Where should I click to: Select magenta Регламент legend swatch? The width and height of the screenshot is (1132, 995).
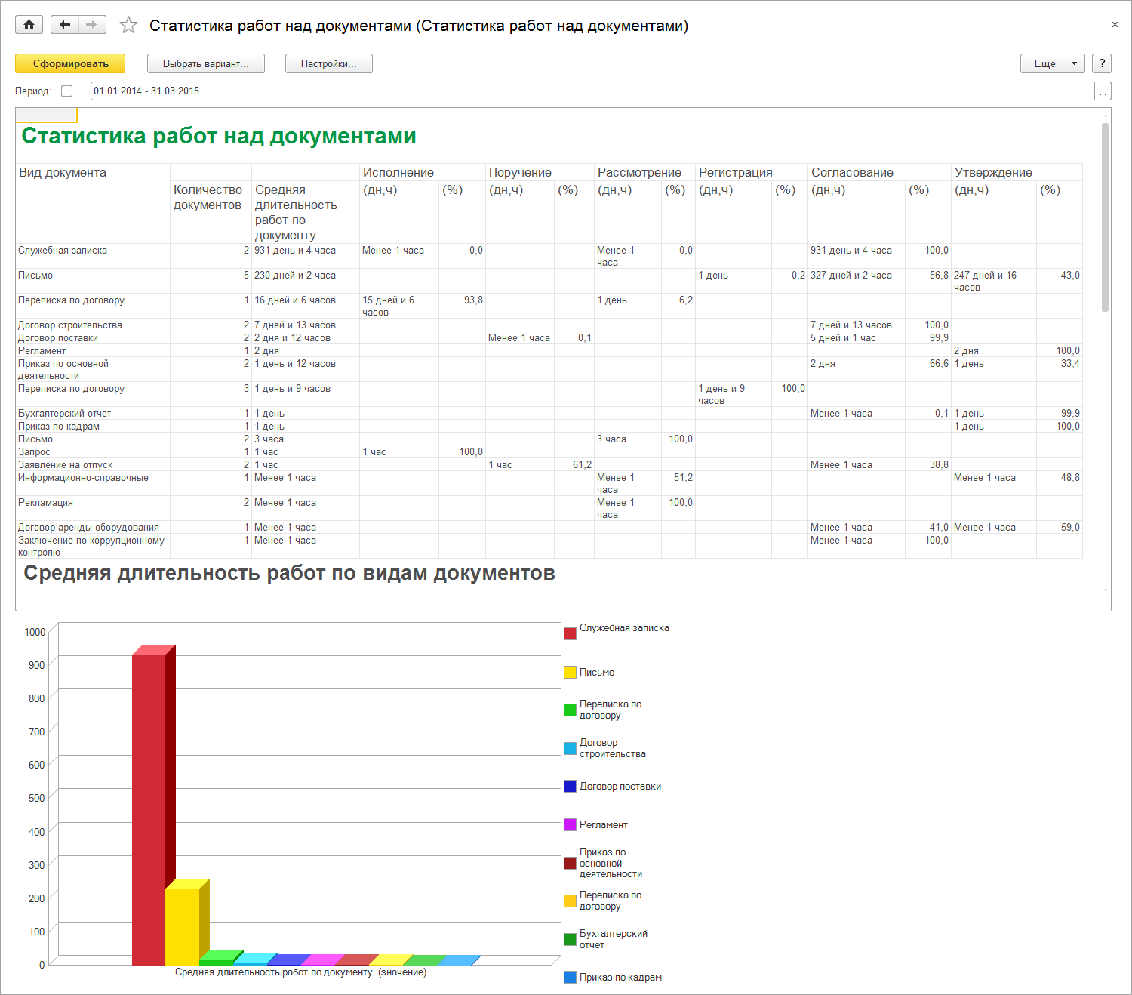pos(570,824)
